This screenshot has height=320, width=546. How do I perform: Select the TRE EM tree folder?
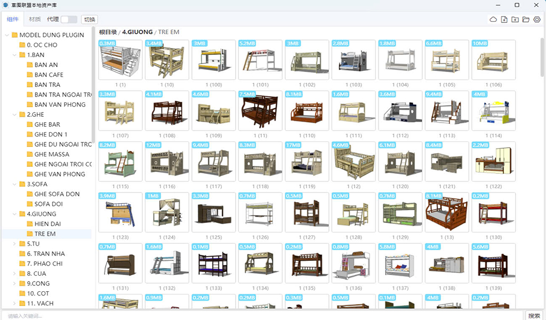coord(47,234)
